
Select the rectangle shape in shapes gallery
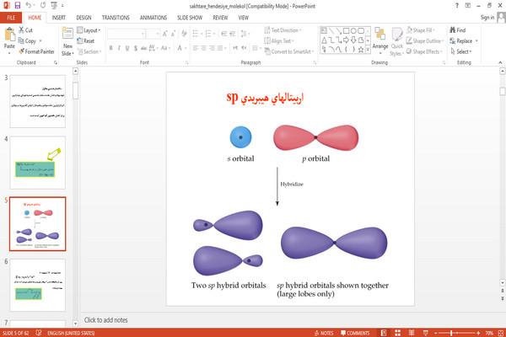(346, 31)
